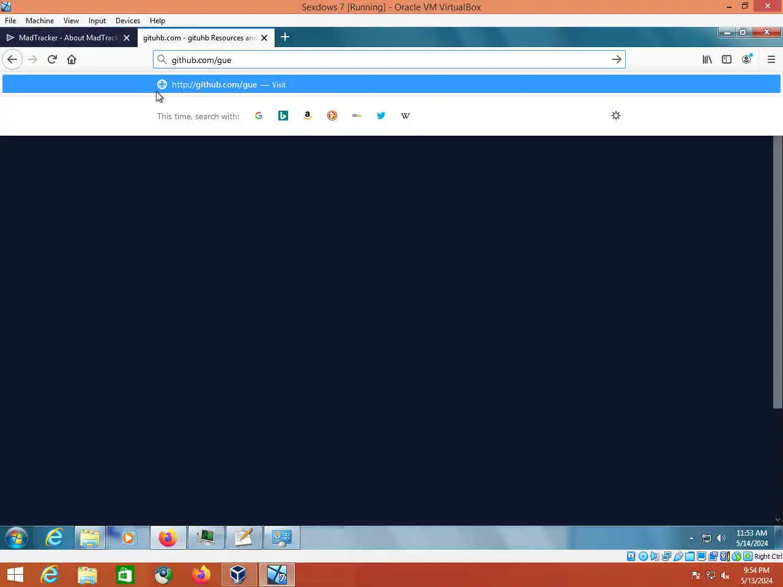Click host Action Center flag icon
This screenshot has height=587, width=783.
coord(696,575)
